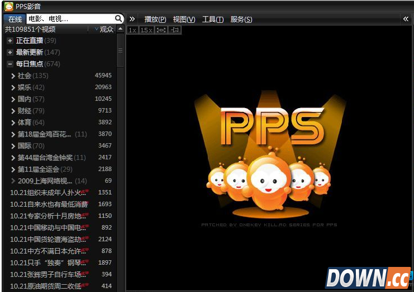This screenshot has width=414, height=292.
Task: Click the scroll-up arrow of the list
Action: coord(120,29)
